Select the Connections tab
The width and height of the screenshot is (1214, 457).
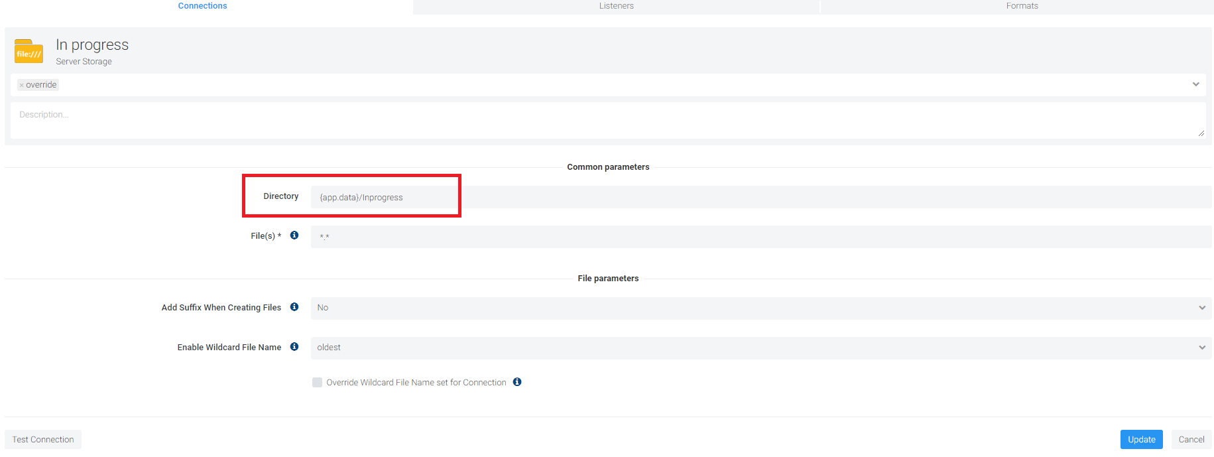click(x=202, y=6)
